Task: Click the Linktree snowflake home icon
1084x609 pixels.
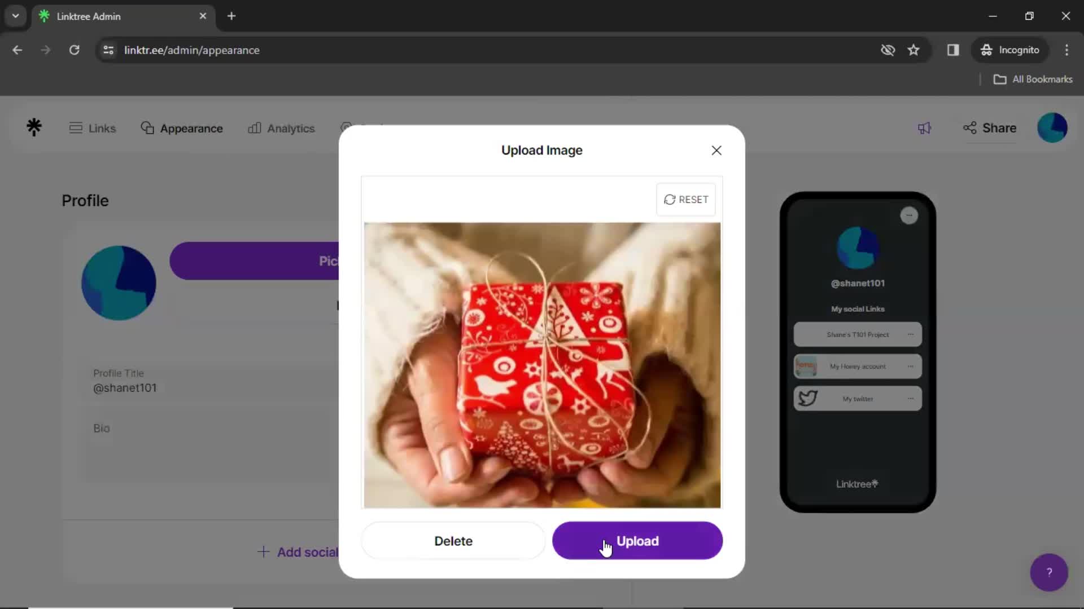Action: [x=33, y=127]
